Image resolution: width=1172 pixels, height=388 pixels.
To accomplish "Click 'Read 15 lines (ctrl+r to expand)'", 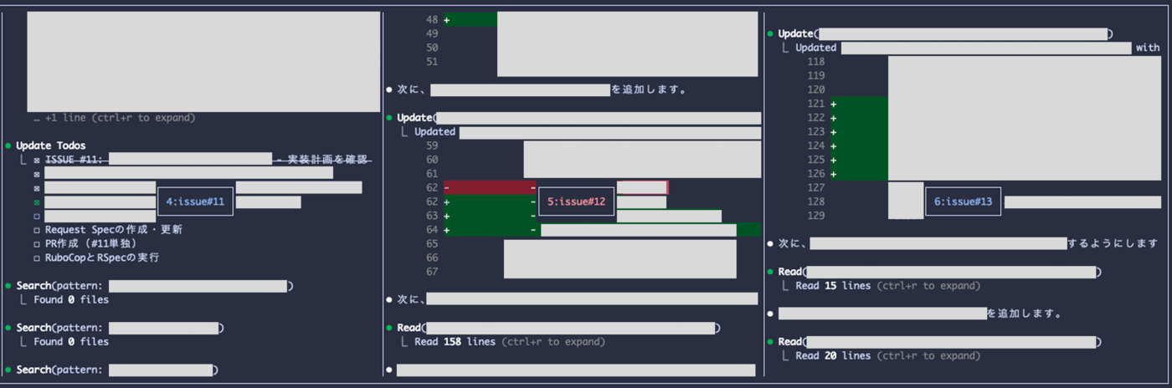I will coord(887,286).
